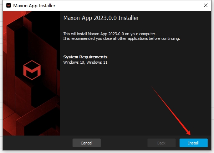214x153 pixels.
Task: Close the Maxon App Installer window
Action: pos(206,5)
